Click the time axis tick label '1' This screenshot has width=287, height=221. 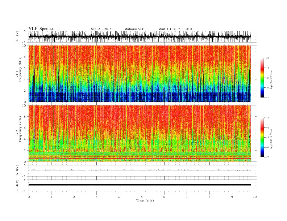click(x=51, y=197)
